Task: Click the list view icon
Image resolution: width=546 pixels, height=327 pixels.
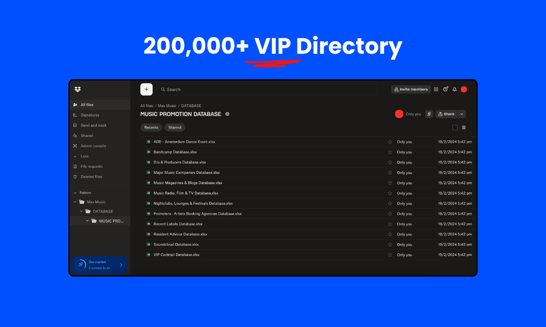Action: [x=464, y=127]
